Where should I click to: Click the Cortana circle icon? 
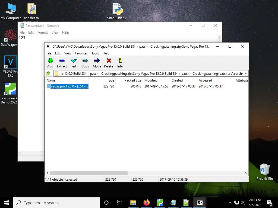point(106,203)
